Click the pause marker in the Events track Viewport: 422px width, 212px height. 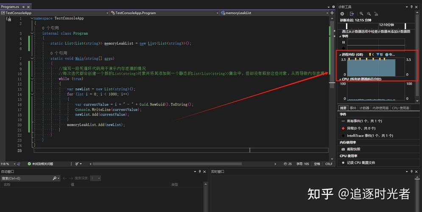coord(344,42)
